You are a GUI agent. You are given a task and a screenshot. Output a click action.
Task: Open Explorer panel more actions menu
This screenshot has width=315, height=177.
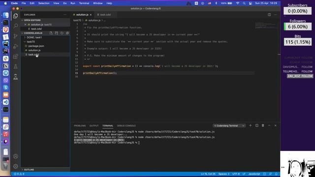[65, 15]
